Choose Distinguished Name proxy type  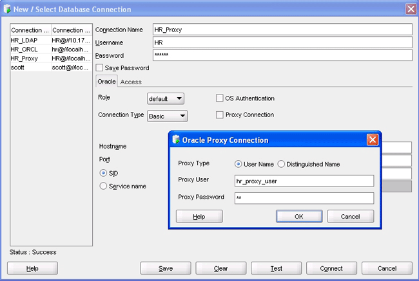coord(281,164)
